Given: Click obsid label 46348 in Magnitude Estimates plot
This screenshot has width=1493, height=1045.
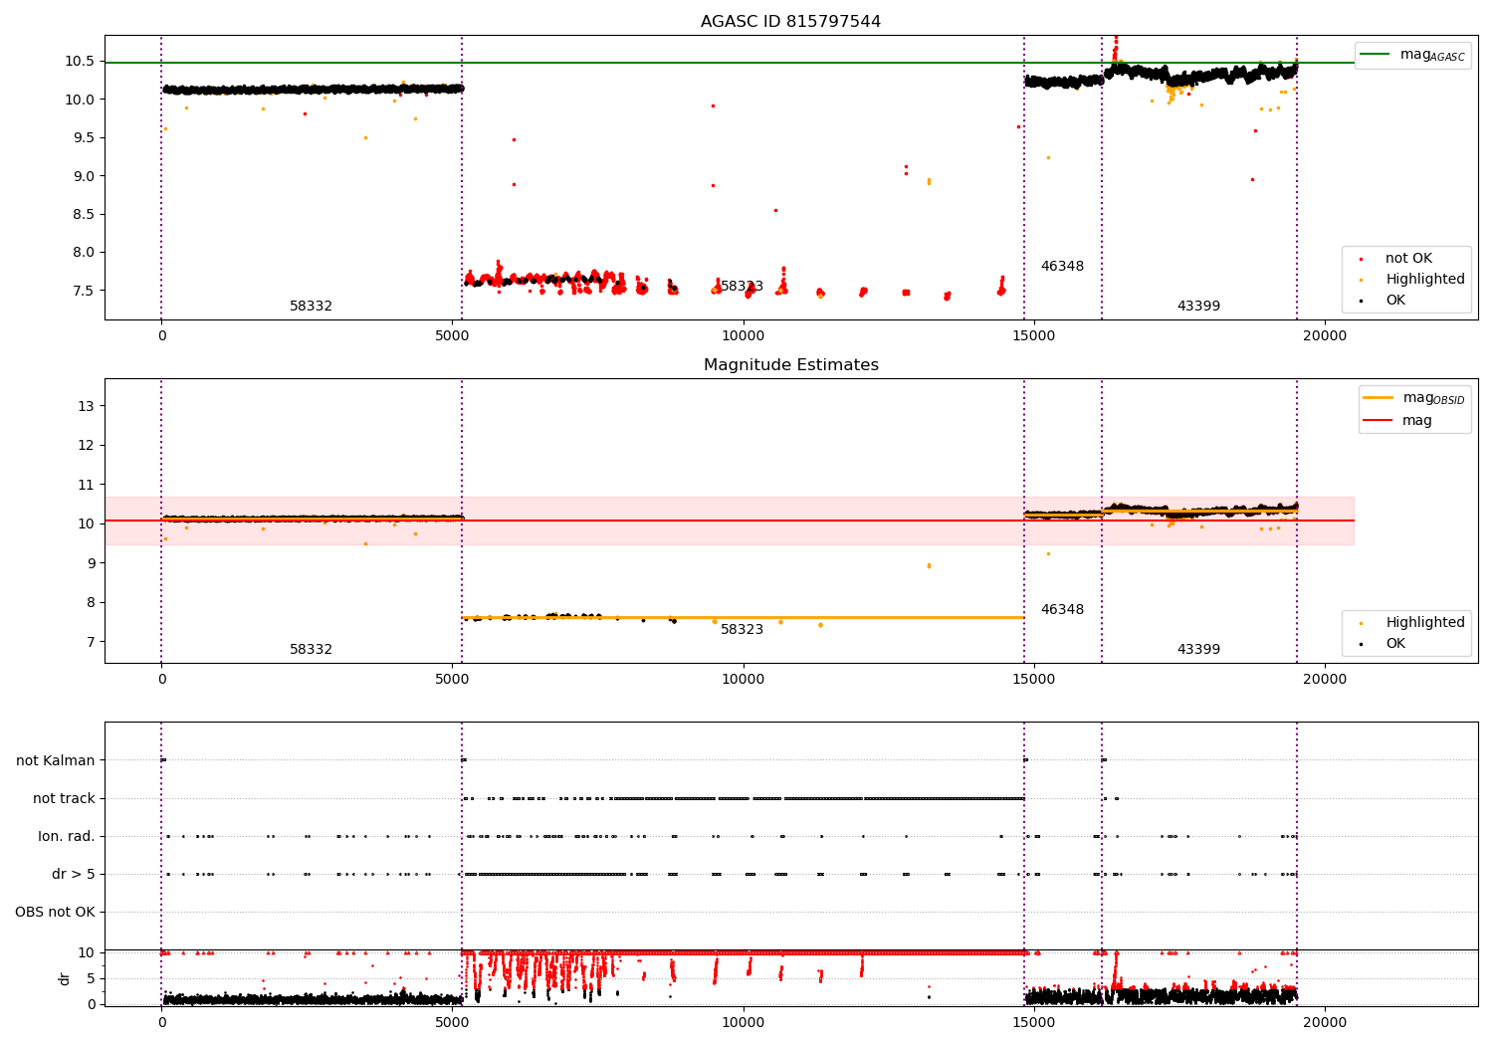Looking at the screenshot, I should (x=1062, y=610).
